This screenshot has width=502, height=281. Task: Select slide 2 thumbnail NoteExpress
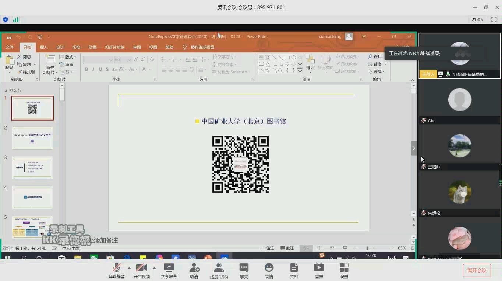point(32,138)
